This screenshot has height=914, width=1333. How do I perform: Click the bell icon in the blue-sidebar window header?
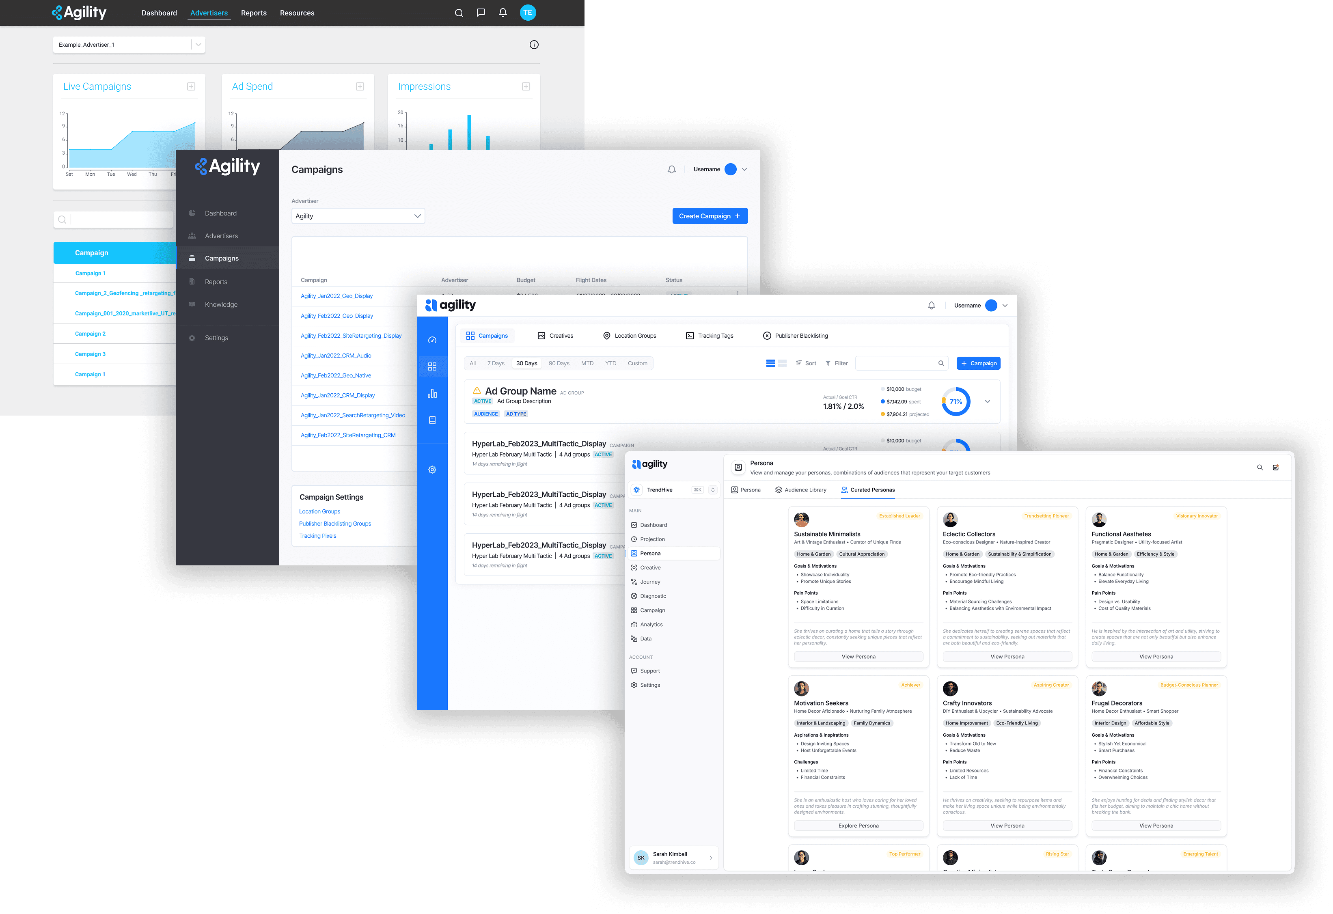[932, 306]
